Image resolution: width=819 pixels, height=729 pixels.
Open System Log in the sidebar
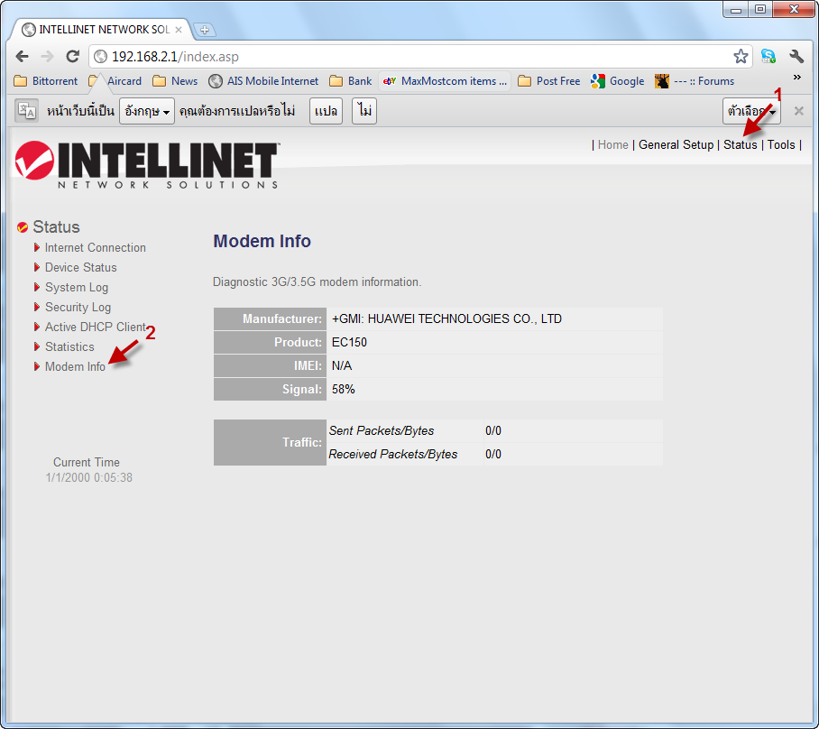[77, 288]
